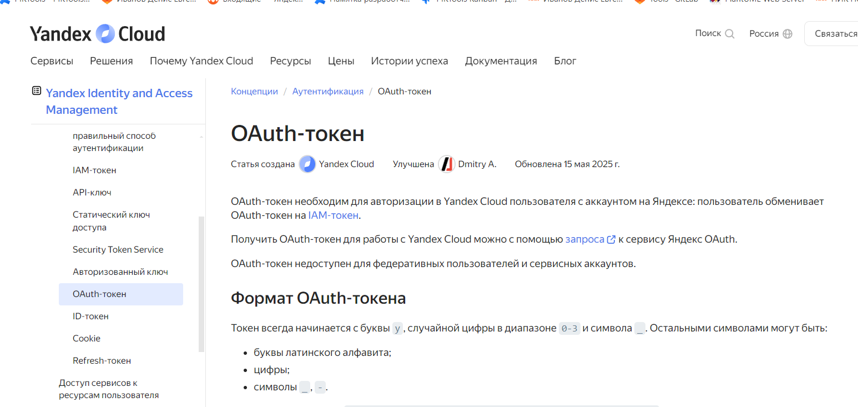Open 'Доступ сервисов к ресурсам пользователя' in sidebar
The image size is (858, 407).
click(x=109, y=389)
